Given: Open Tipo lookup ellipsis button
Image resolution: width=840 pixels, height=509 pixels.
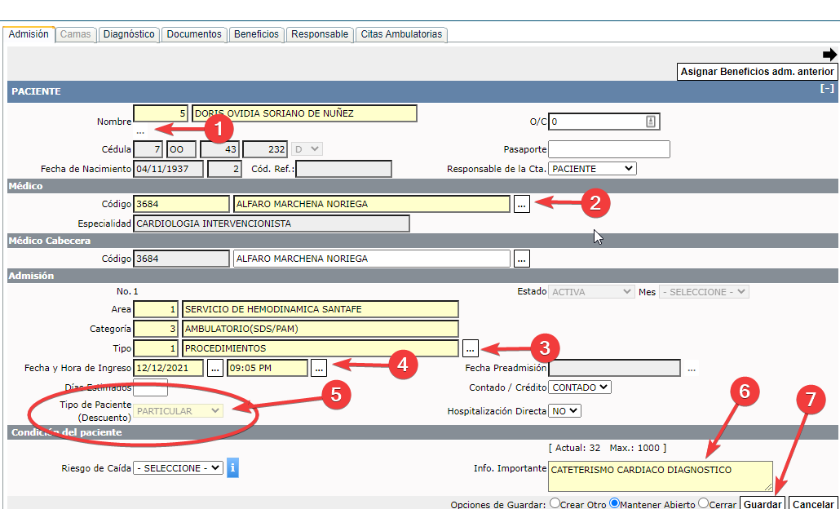Looking at the screenshot, I should [471, 348].
